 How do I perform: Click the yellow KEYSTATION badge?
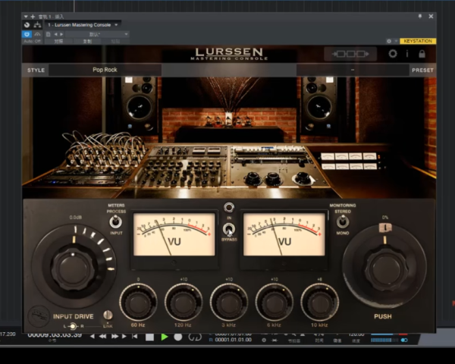click(x=418, y=41)
